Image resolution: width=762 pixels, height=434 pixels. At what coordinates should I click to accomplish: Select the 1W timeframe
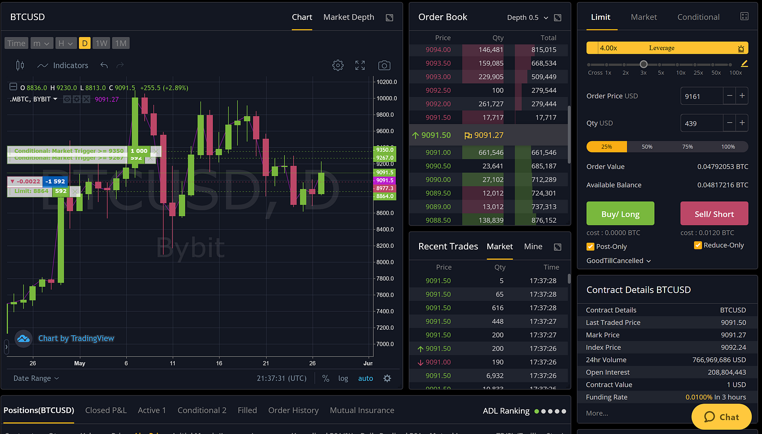click(x=101, y=43)
